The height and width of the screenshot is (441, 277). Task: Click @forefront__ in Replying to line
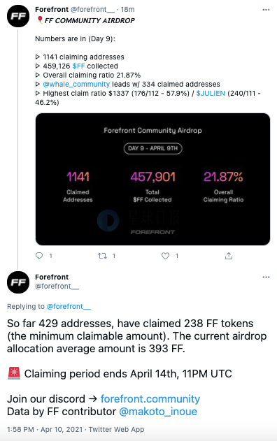point(69,306)
